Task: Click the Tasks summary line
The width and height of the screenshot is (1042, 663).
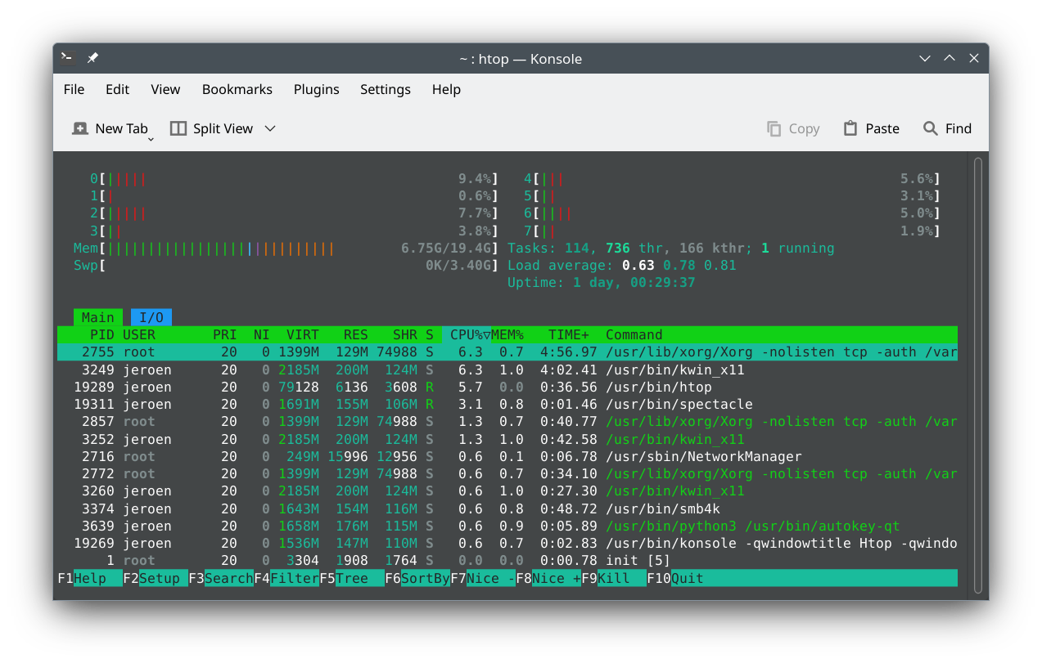Action: [x=671, y=248]
